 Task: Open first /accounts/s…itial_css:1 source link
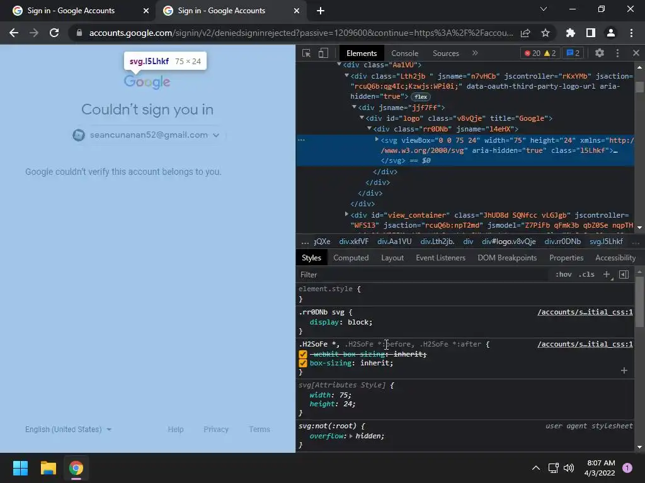(x=585, y=312)
